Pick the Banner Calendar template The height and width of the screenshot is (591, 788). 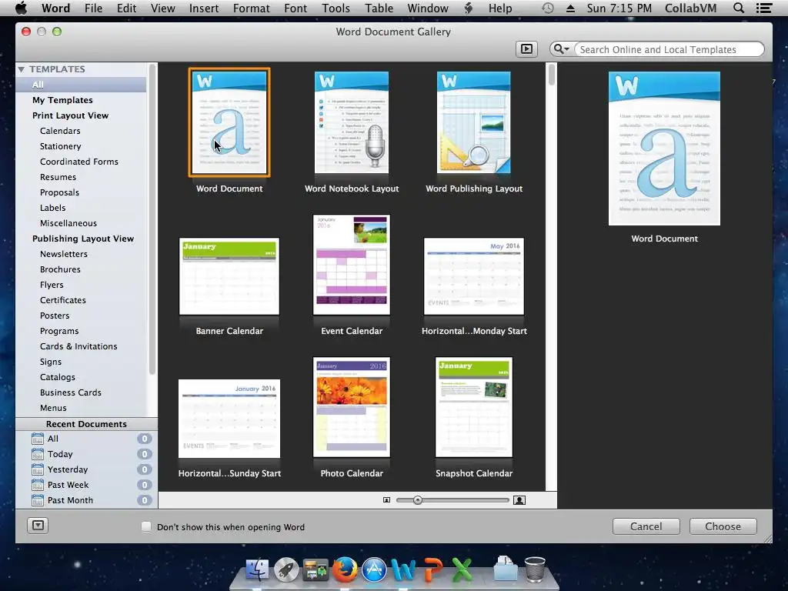[x=229, y=276]
